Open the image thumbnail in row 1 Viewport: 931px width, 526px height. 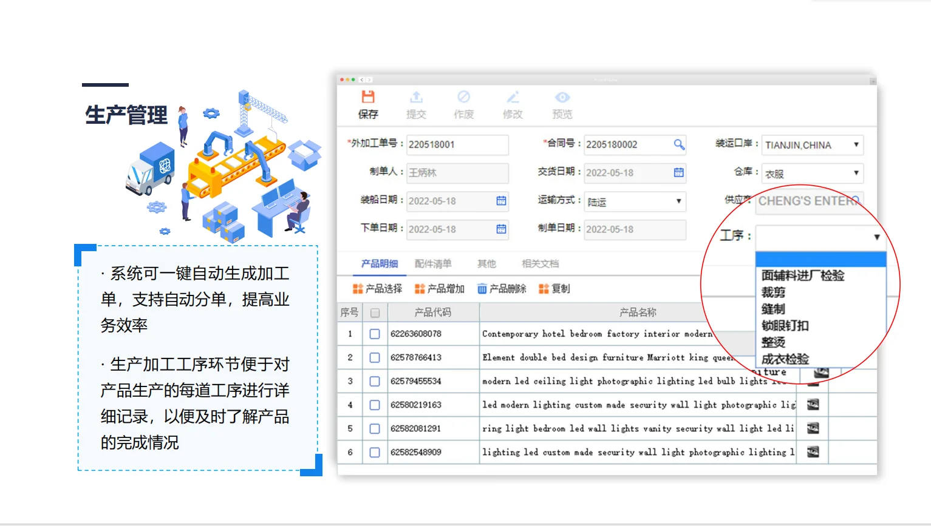pyautogui.click(x=812, y=334)
